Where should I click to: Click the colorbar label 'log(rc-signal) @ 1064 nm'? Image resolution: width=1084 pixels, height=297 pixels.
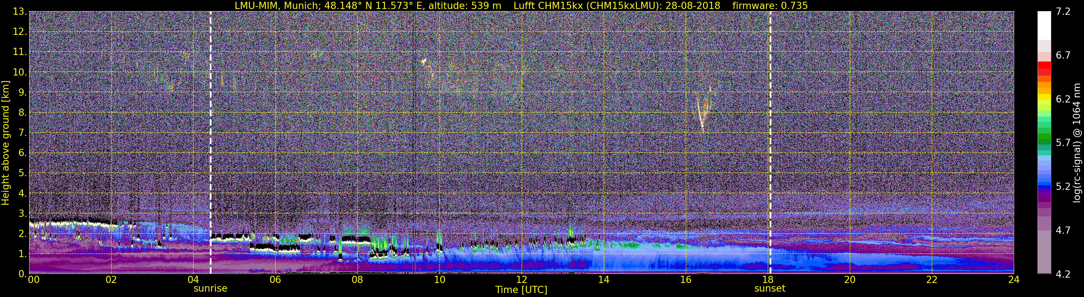1077,143
